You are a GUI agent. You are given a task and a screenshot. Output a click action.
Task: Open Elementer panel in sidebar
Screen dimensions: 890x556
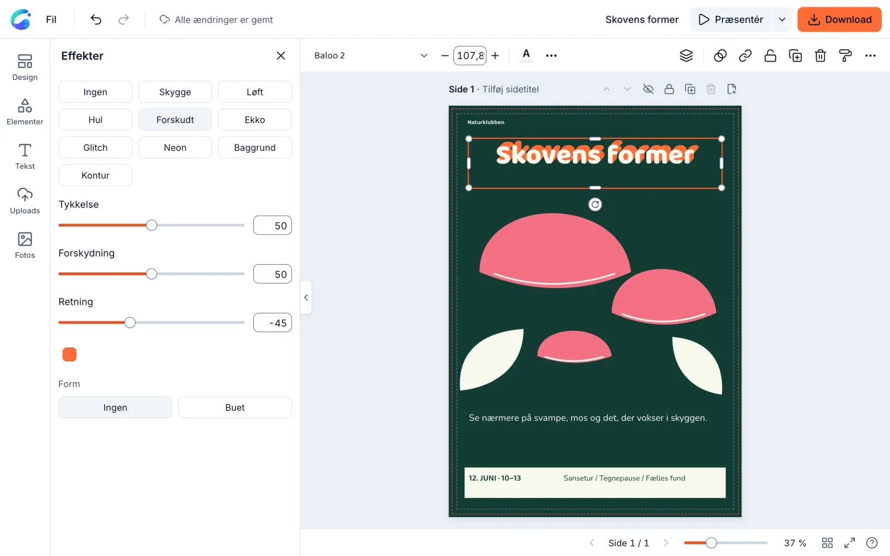(x=25, y=112)
